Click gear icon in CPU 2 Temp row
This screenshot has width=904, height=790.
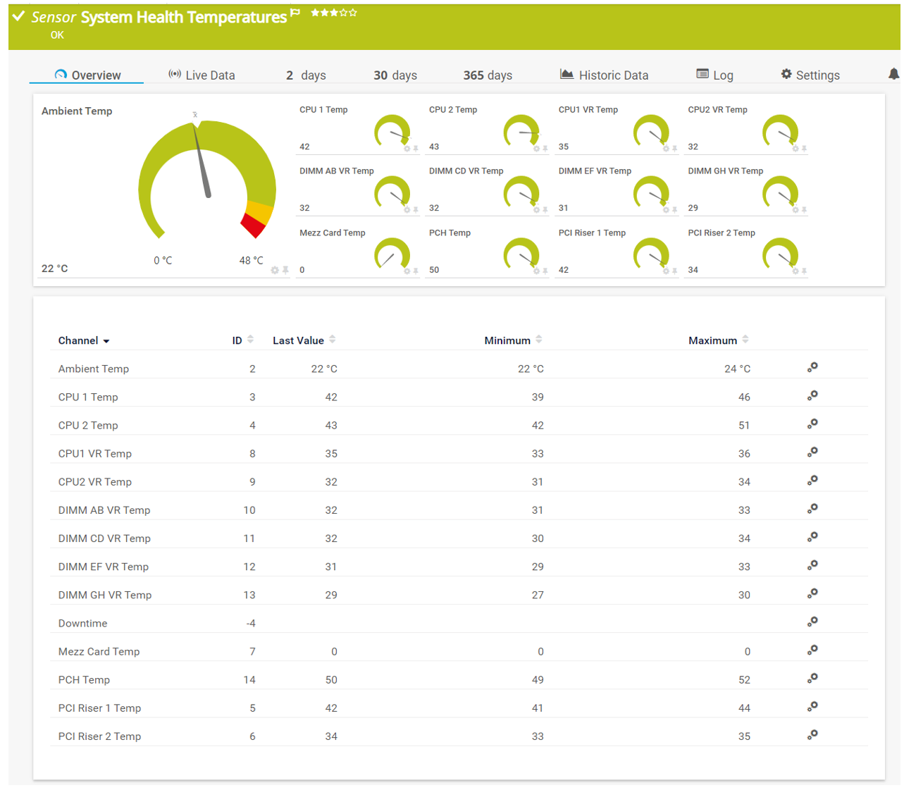[812, 424]
